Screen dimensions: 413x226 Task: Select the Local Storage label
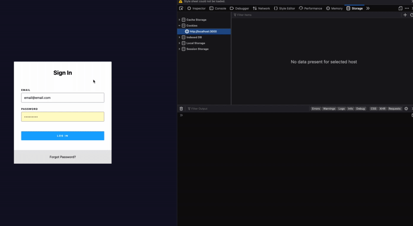pos(196,43)
